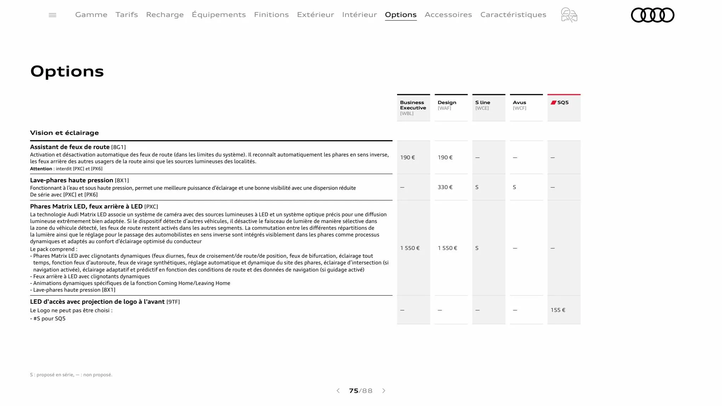Click S for Lave-phares in Avus column

pyautogui.click(x=514, y=187)
